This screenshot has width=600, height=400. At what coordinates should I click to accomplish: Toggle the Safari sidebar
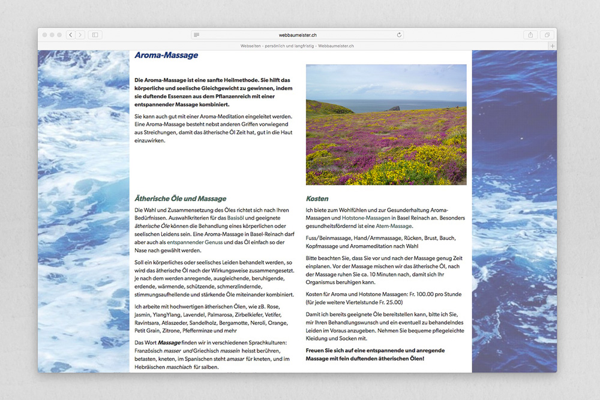[x=96, y=35]
